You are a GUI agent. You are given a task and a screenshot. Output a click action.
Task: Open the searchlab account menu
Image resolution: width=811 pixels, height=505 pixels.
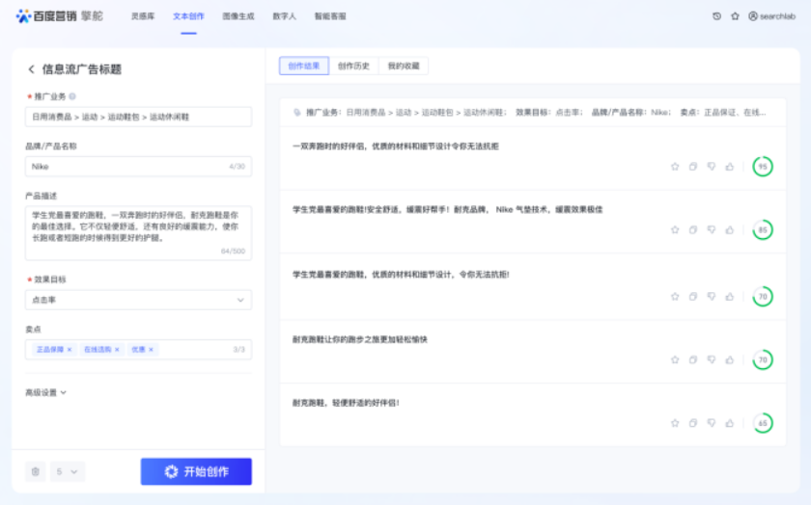[771, 16]
